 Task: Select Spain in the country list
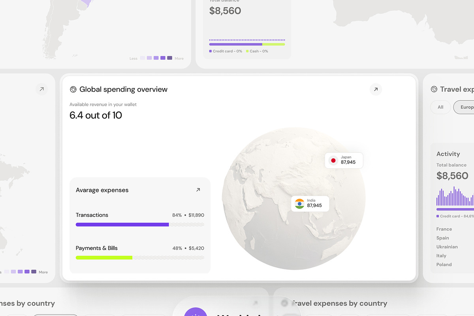pyautogui.click(x=443, y=238)
